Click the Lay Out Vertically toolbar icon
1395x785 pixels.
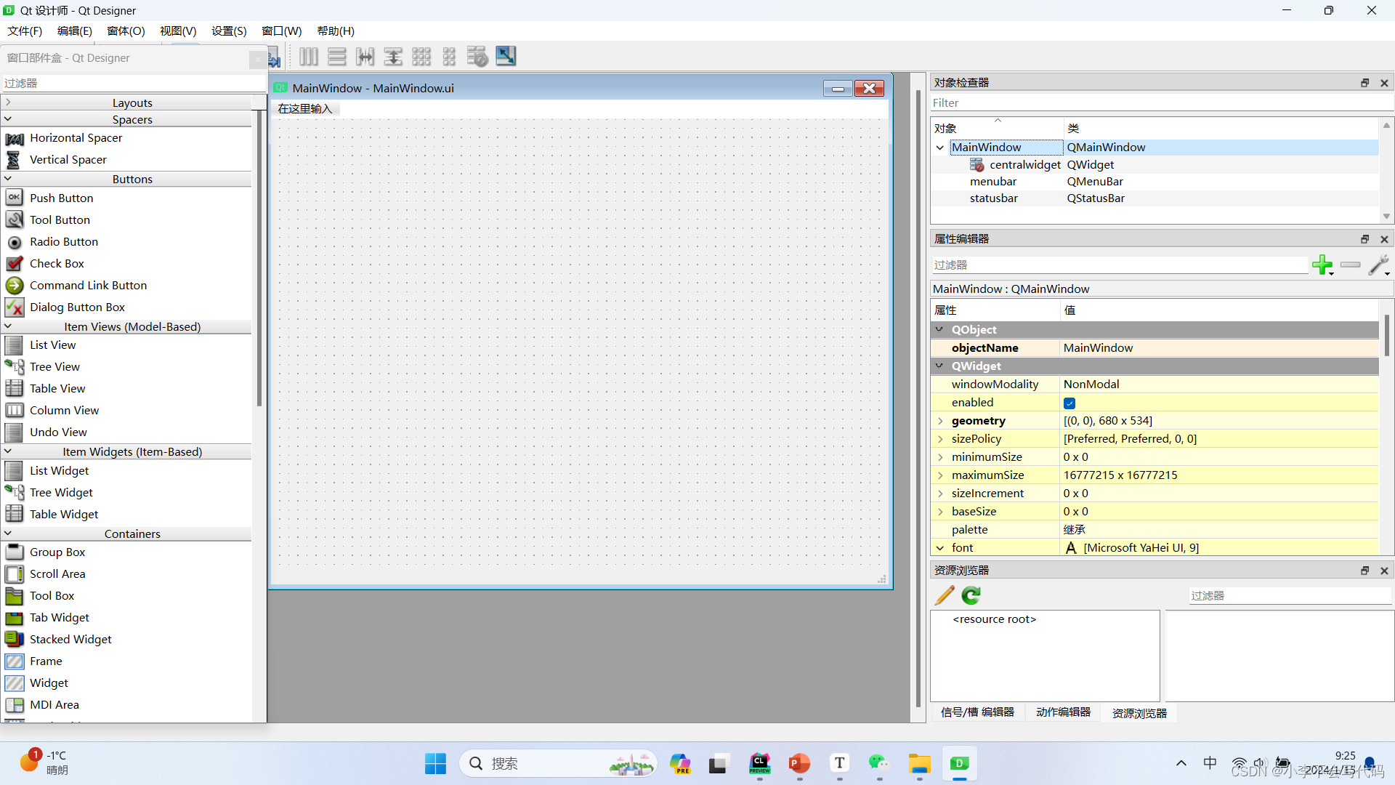(x=337, y=57)
